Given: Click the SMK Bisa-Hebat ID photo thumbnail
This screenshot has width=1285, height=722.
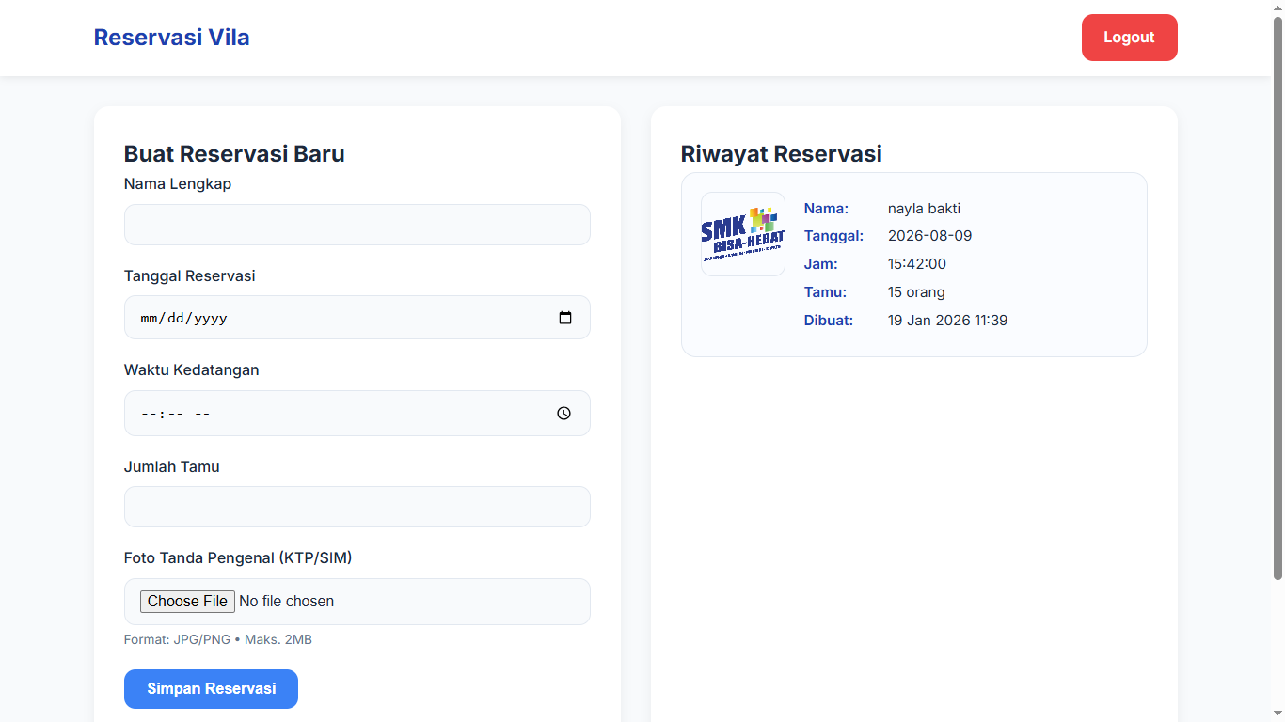Looking at the screenshot, I should tap(742, 234).
